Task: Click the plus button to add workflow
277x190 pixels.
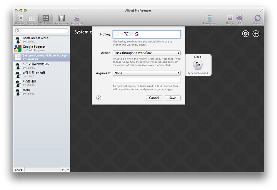Action: click(63, 170)
